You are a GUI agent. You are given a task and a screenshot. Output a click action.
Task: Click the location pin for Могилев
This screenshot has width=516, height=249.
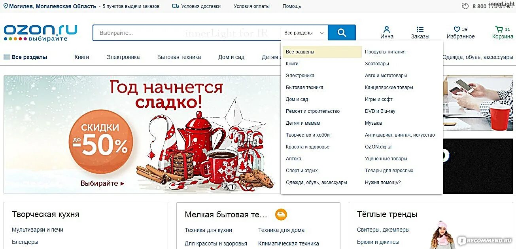6,6
